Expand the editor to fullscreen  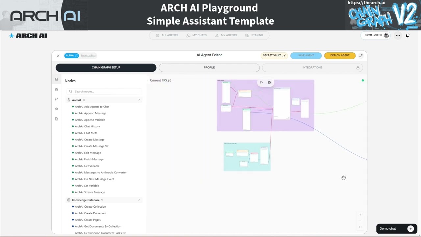pos(361,56)
